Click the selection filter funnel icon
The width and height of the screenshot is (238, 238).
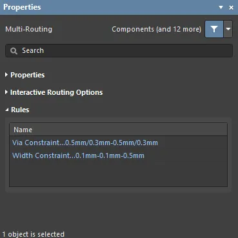[214, 29]
